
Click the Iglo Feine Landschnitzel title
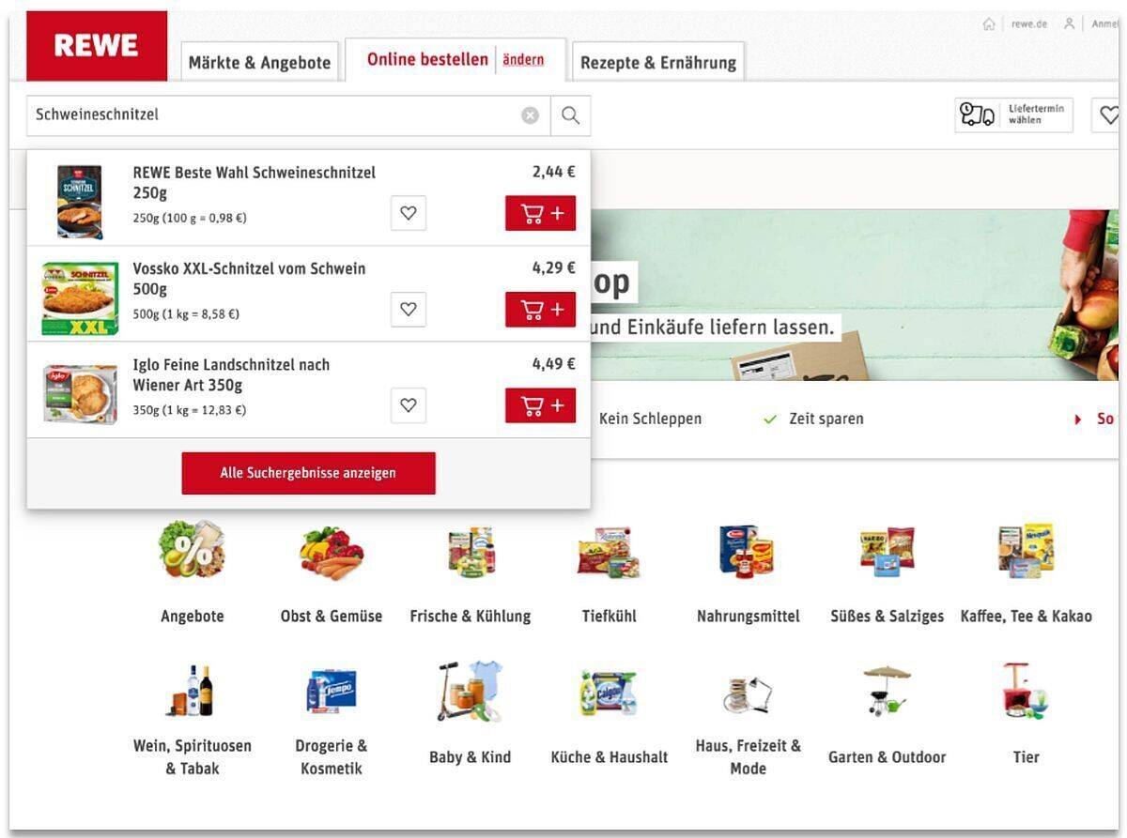[231, 374]
